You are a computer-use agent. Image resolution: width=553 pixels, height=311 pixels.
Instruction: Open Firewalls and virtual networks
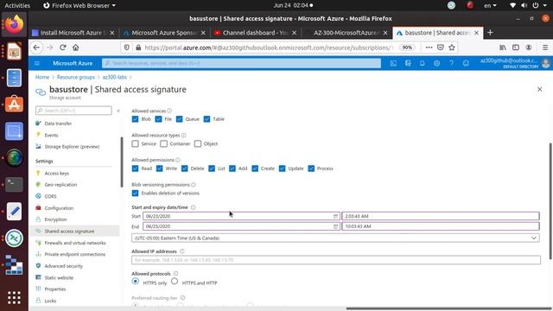tap(75, 243)
